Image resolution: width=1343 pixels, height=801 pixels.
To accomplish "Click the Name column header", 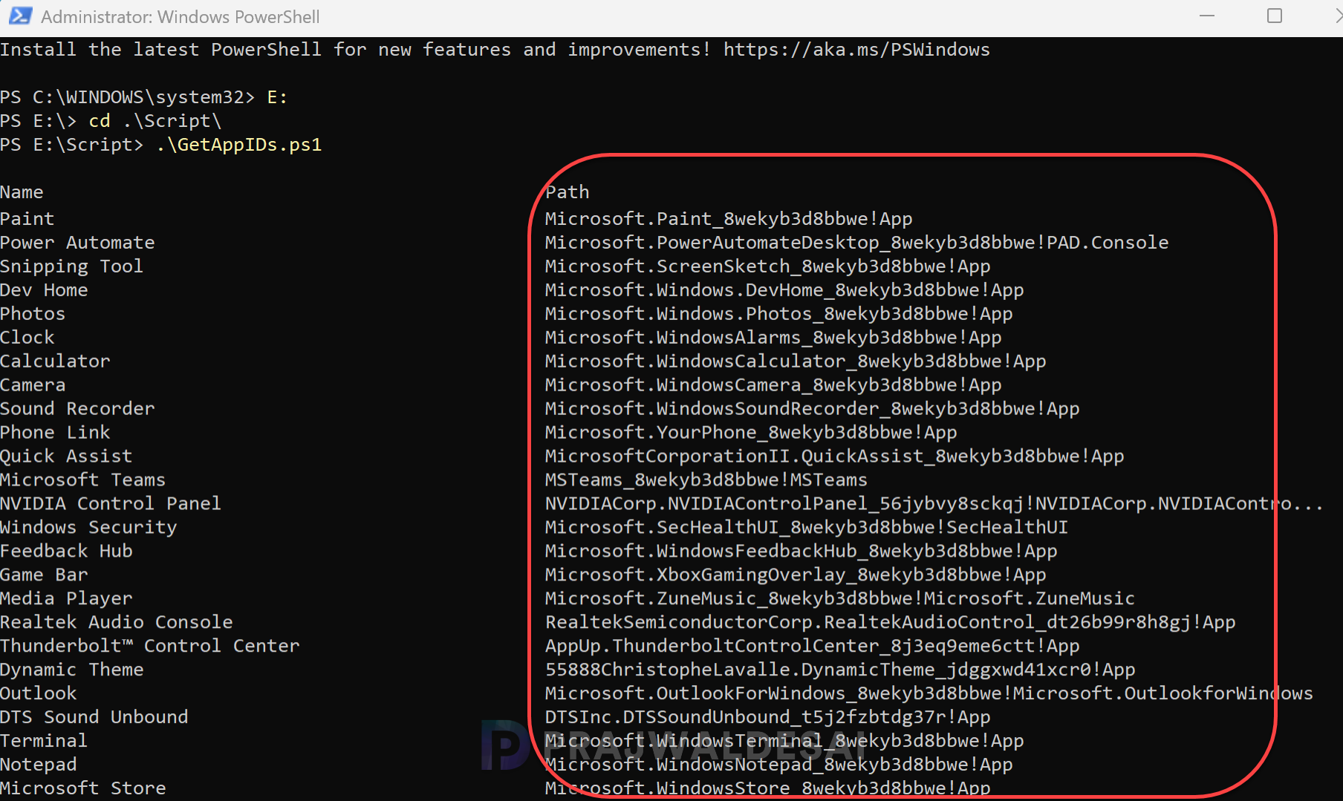I will click(22, 192).
